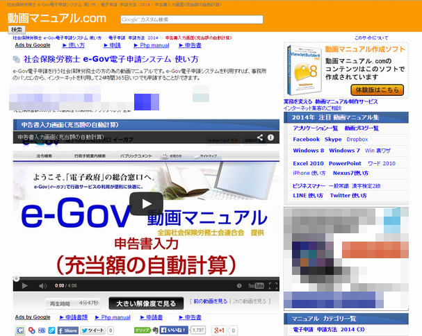Click the 検索 search button
Screen dimensions: 422x336
[17, 30]
